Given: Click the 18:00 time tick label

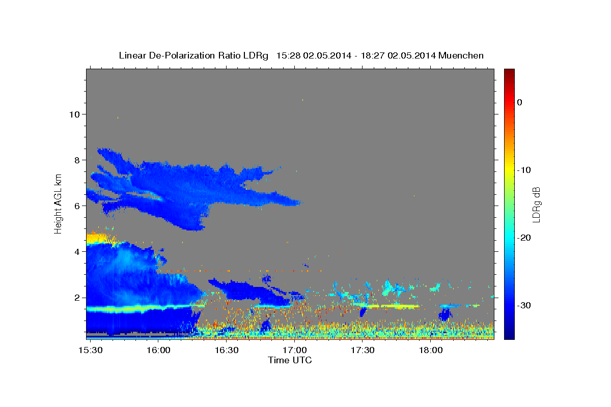Looking at the screenshot, I should tap(431, 351).
